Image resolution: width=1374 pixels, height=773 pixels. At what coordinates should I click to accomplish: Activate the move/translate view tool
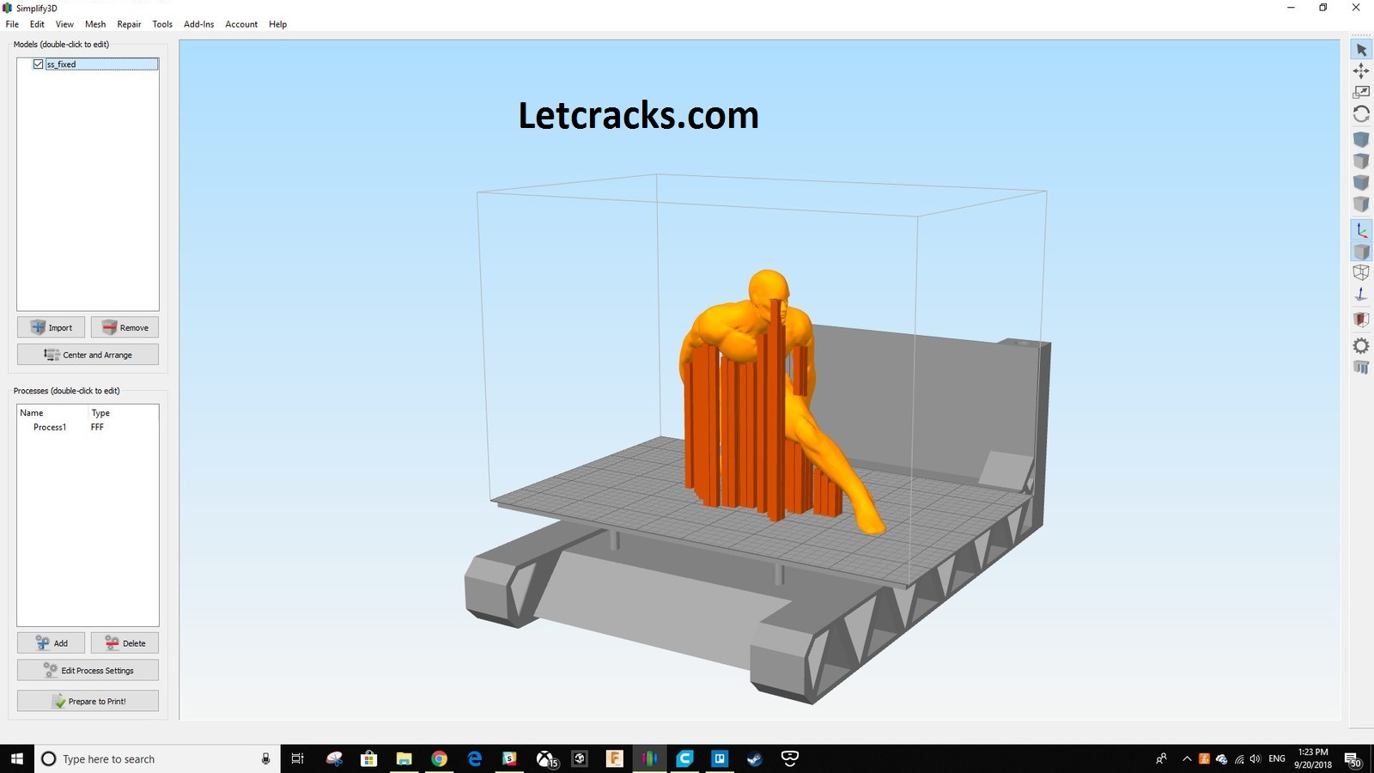[x=1361, y=71]
